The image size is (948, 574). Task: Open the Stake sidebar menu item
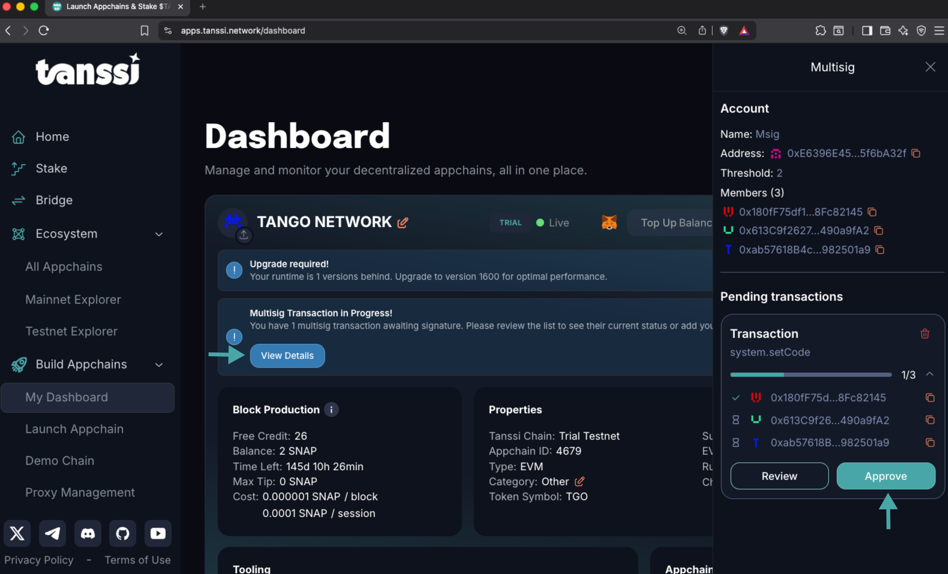51,168
